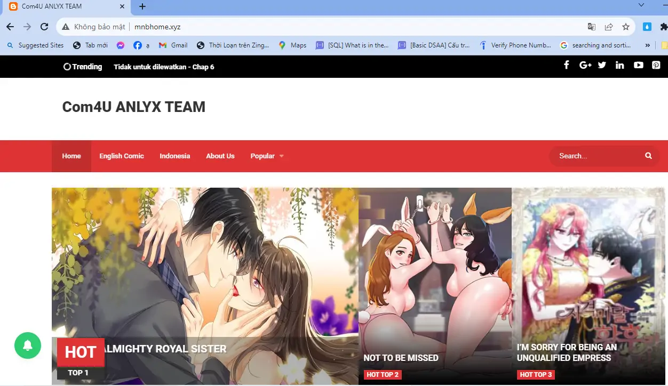Open the Not To Be Missed title
This screenshot has width=668, height=386.
click(401, 358)
